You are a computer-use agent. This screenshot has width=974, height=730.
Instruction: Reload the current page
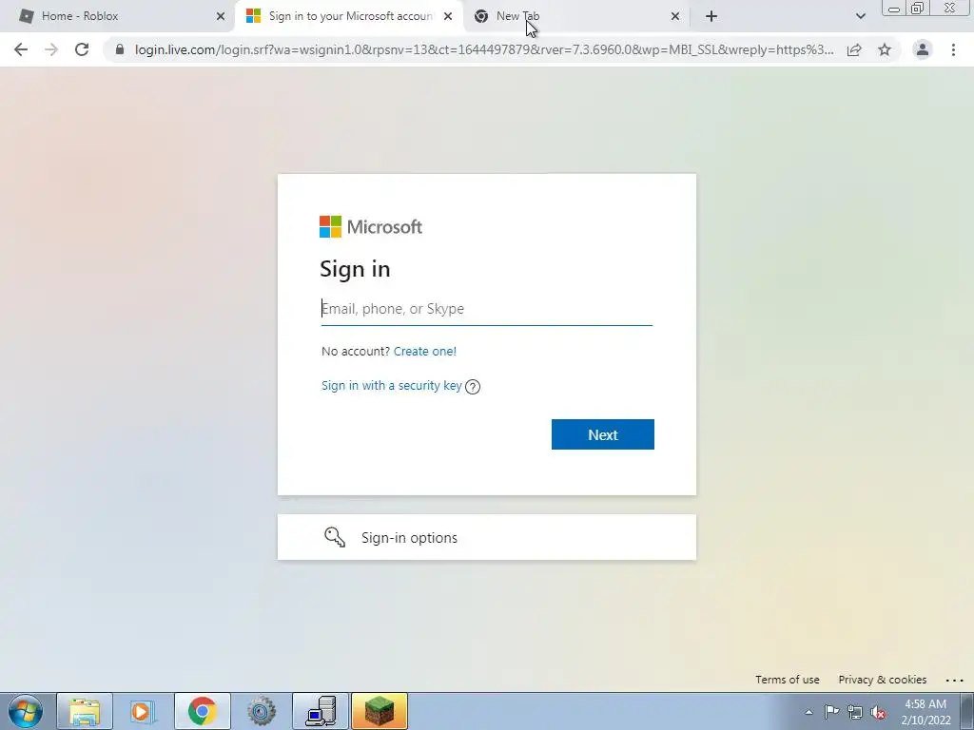click(x=82, y=49)
